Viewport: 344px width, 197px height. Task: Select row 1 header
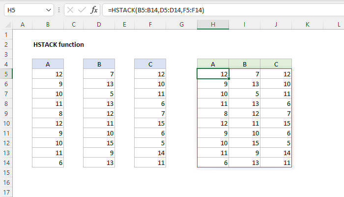point(6,35)
